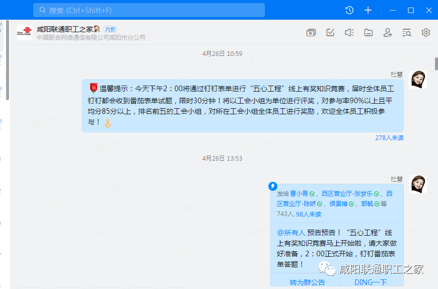
Task: Click the 咸阳联通职工之家 group logo avatar
Action: [x=24, y=33]
